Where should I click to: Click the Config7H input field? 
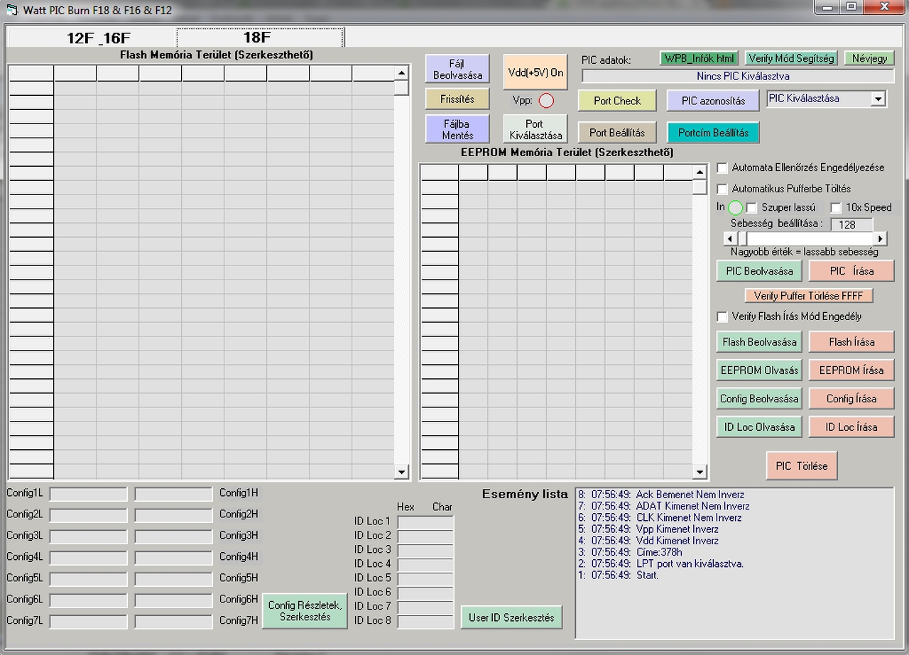click(173, 622)
